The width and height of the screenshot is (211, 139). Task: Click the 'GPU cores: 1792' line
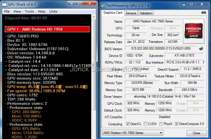(x=21, y=95)
